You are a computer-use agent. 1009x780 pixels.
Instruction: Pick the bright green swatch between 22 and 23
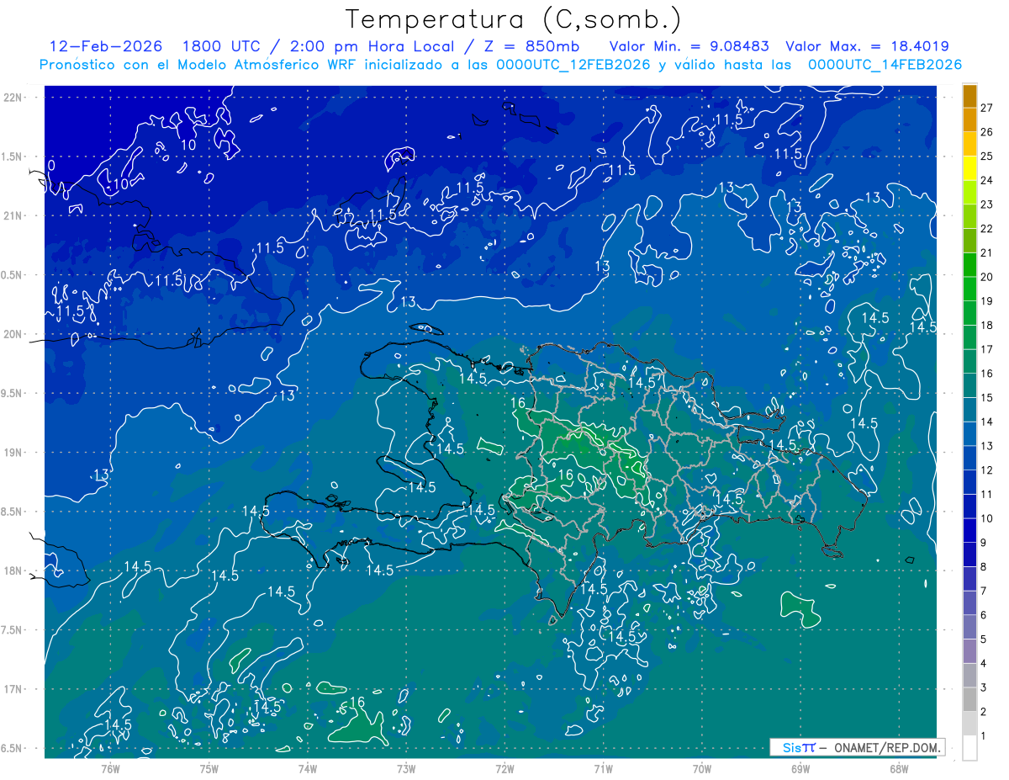point(969,216)
